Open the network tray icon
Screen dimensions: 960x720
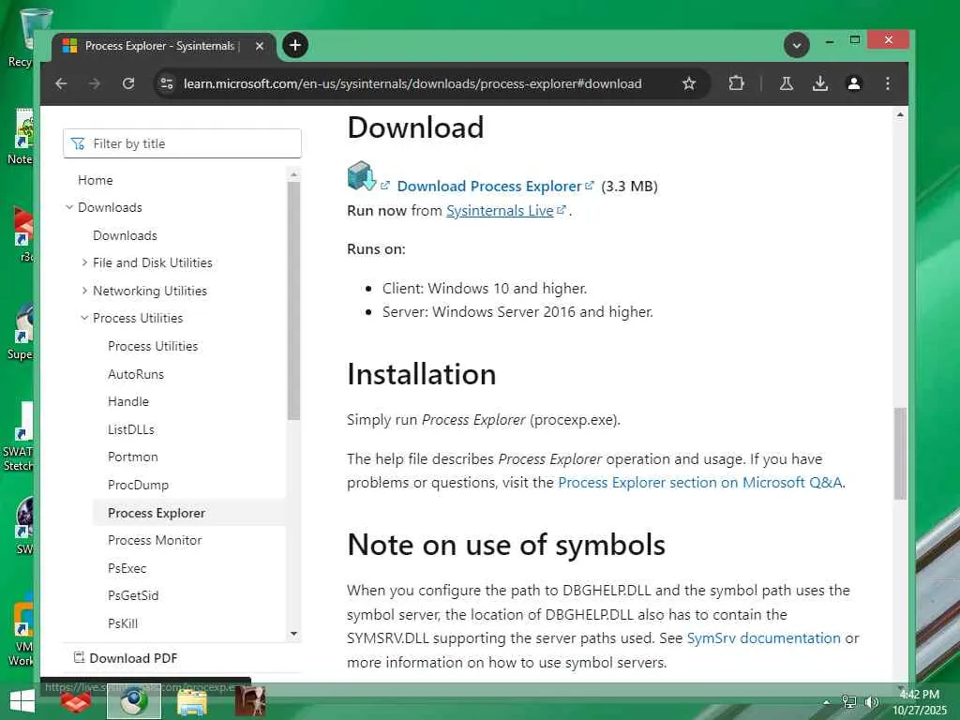pyautogui.click(x=849, y=702)
